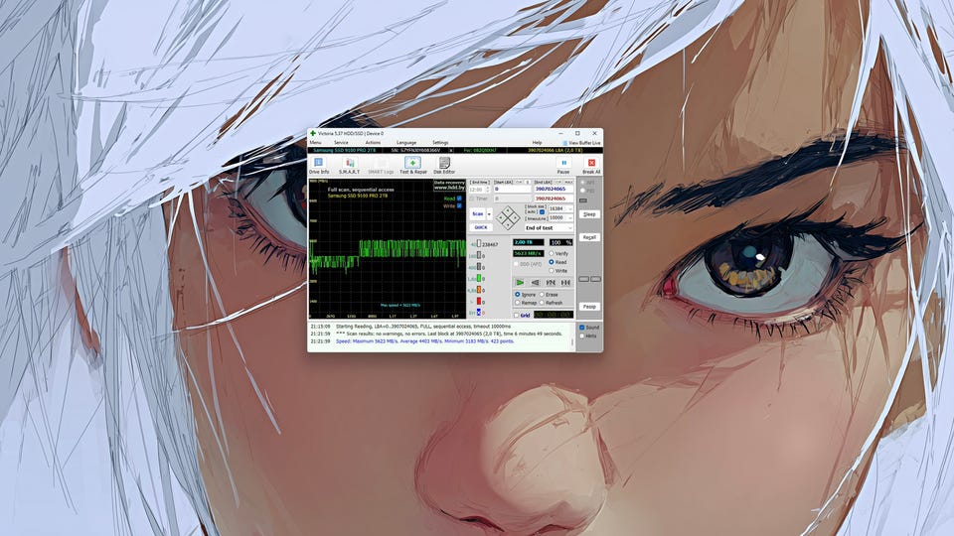Select the Ignore radio option

click(517, 294)
